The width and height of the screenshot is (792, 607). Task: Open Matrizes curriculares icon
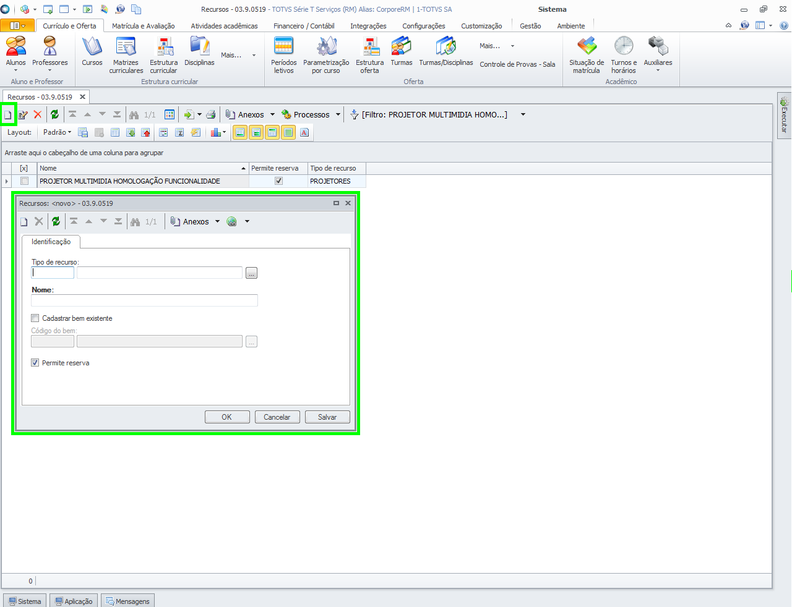(x=126, y=55)
